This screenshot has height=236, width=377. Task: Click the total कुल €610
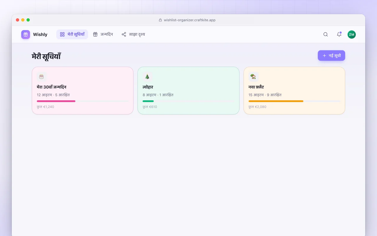150,107
